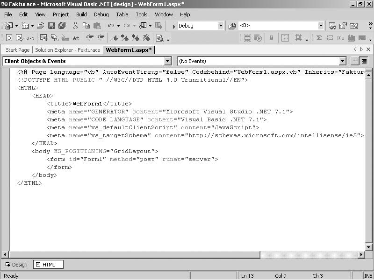
Task: Open the <B> find combo box dropdown
Action: coord(321,26)
